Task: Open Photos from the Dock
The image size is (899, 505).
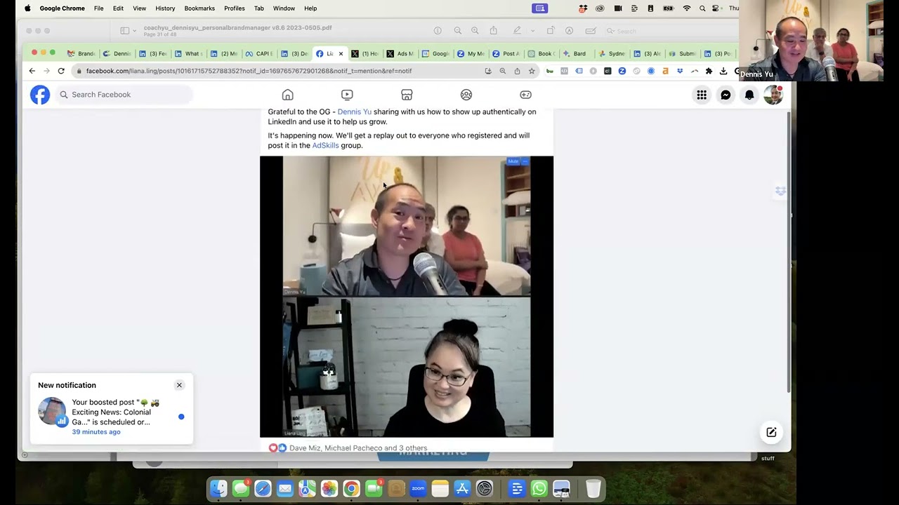Action: tap(329, 488)
